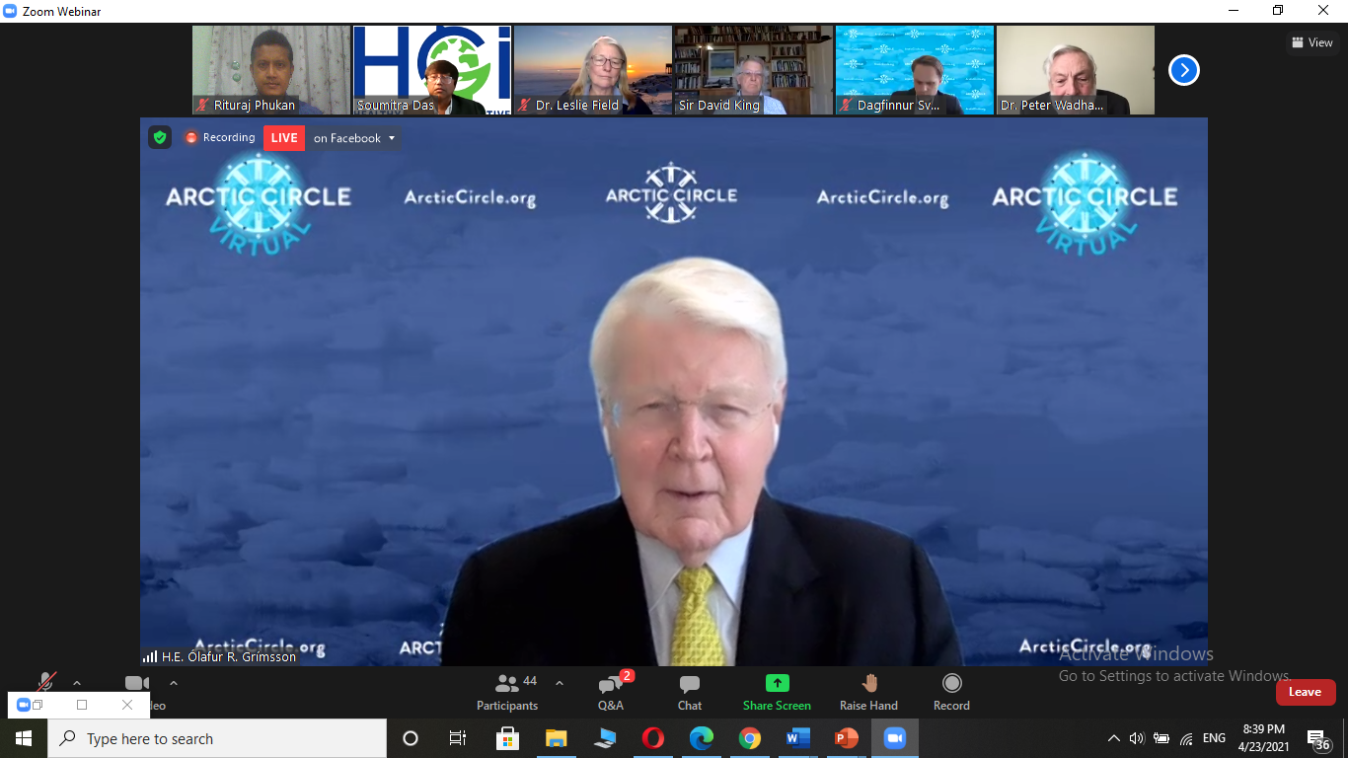Select Dr. Peter Wadha... video thumbnail
The height and width of the screenshot is (758, 1348).
pos(1076,70)
